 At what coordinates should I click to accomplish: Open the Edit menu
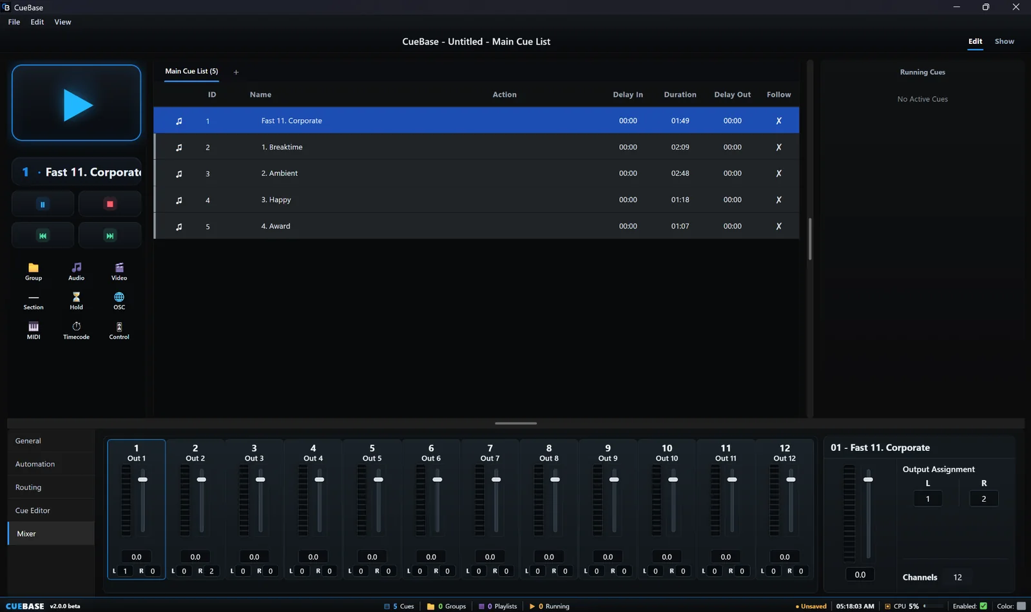pos(37,22)
